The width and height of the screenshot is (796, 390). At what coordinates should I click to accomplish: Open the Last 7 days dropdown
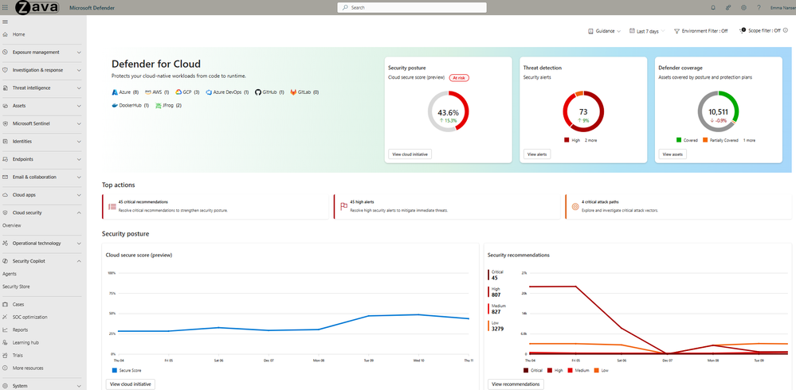647,31
